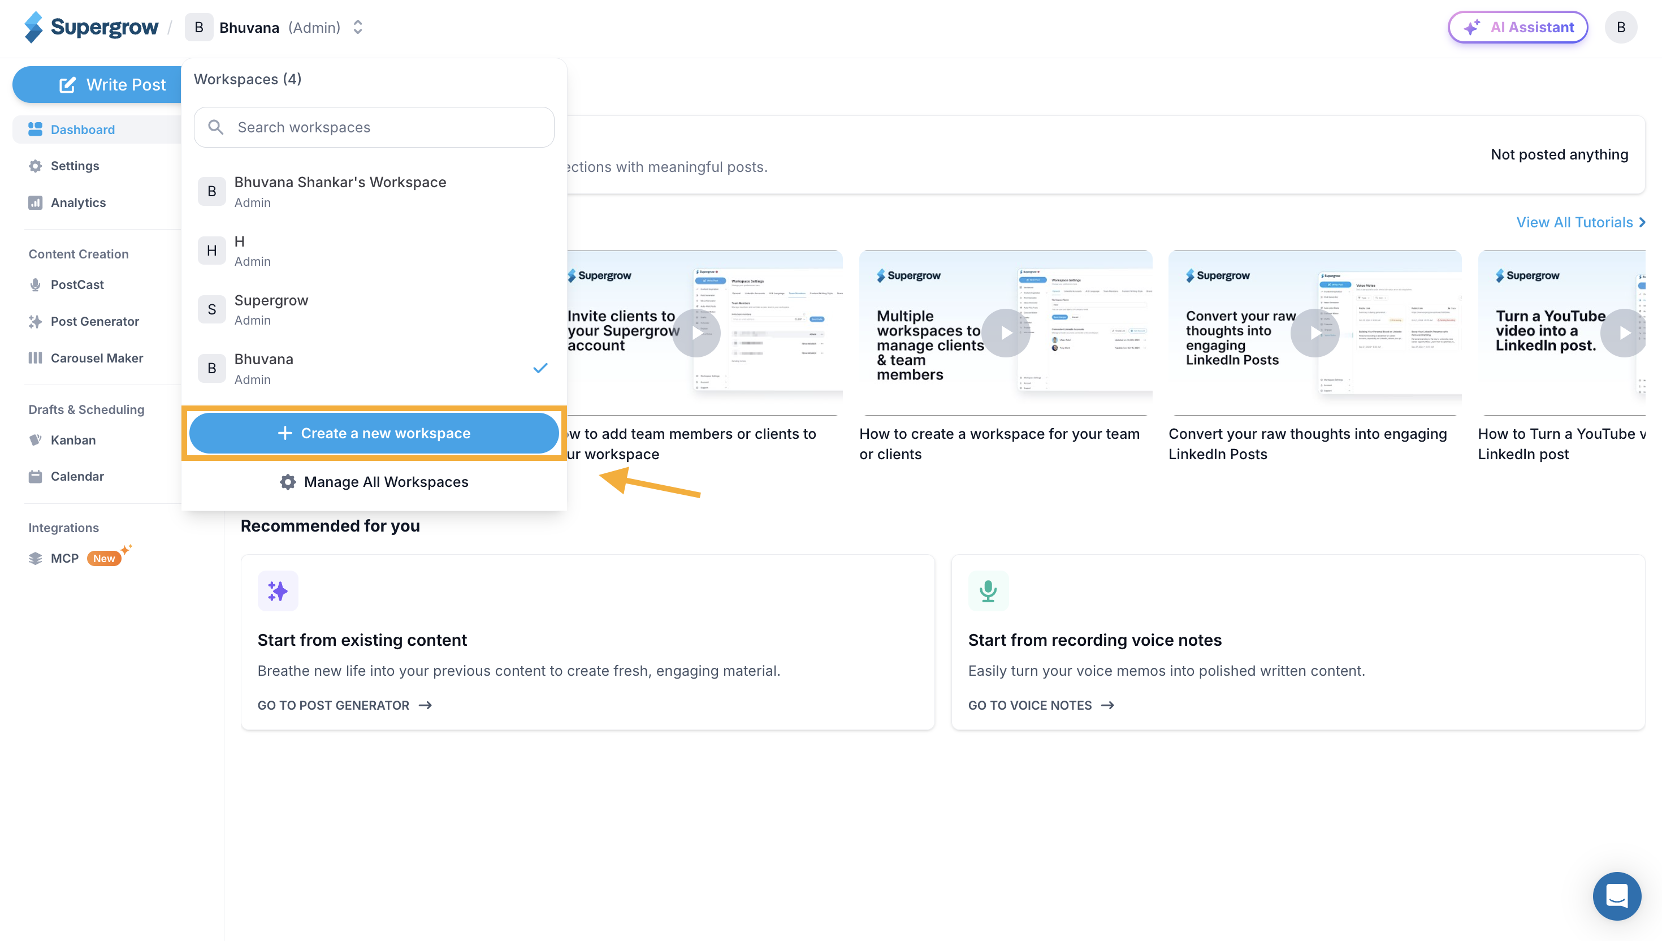Switch to the Supergrow workspace

[374, 309]
